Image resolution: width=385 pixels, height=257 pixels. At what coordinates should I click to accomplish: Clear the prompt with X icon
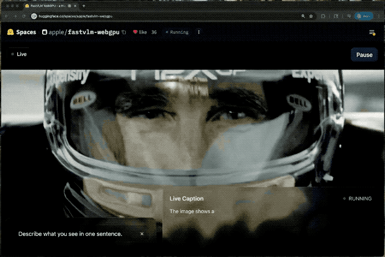(142, 234)
